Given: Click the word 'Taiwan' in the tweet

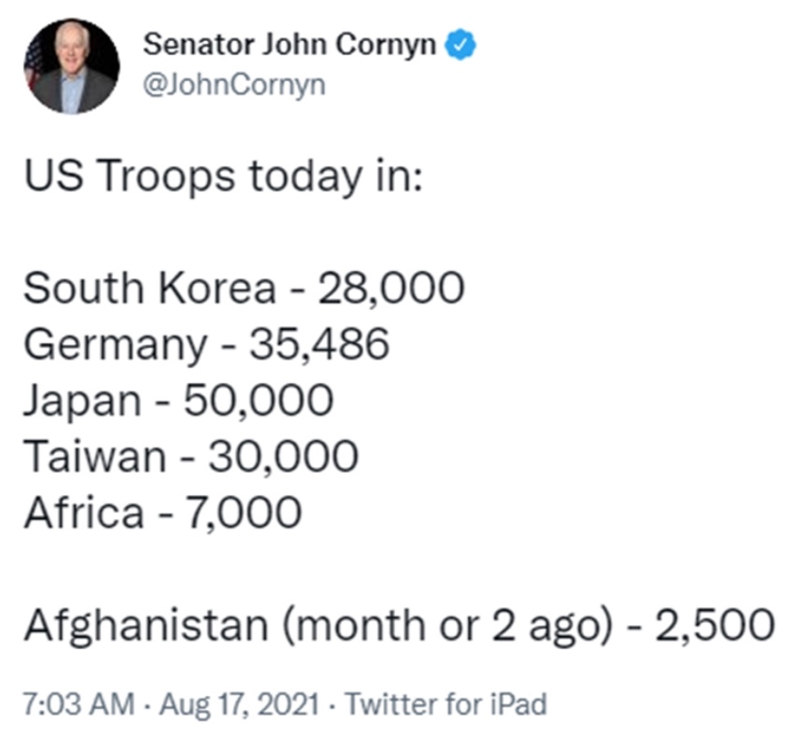Looking at the screenshot, I should tap(95, 456).
